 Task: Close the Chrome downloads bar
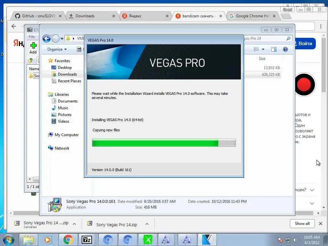[x=320, y=224]
